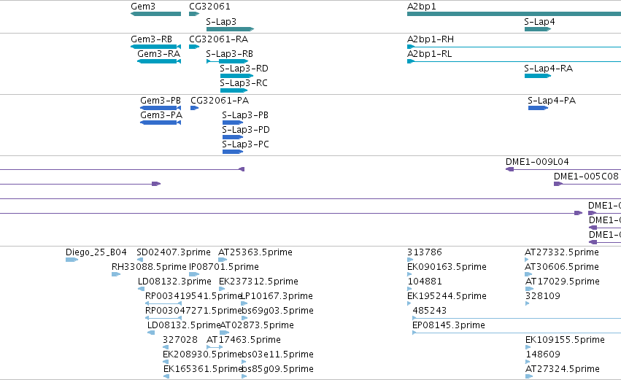Open the EK195244.5prime feature
The height and width of the screenshot is (380, 621).
[x=447, y=296]
